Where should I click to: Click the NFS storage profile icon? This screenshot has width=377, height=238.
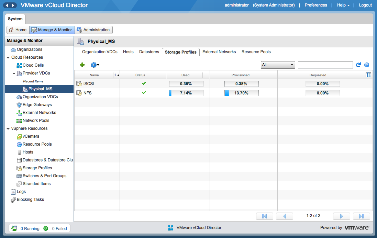(79, 93)
